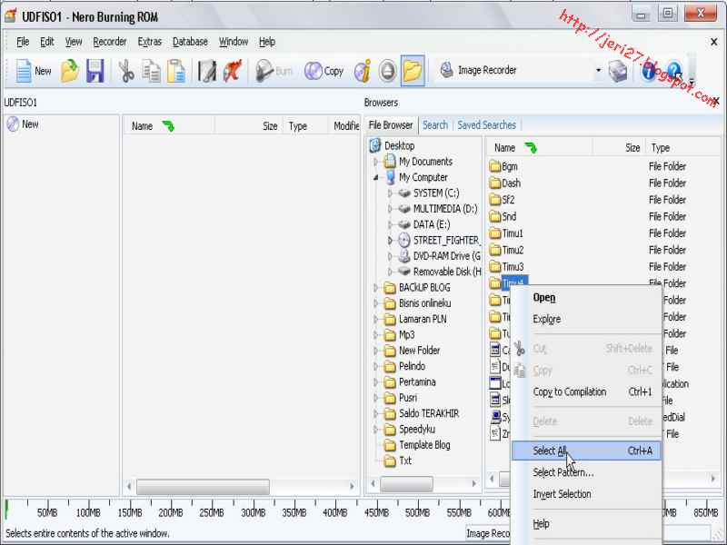Screen dimensions: 727x545
Task: Expand the SYSTEM (C:) drive node
Action: (390, 193)
